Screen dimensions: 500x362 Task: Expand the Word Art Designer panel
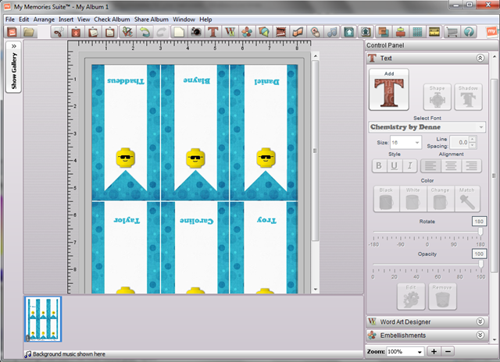tap(480, 321)
